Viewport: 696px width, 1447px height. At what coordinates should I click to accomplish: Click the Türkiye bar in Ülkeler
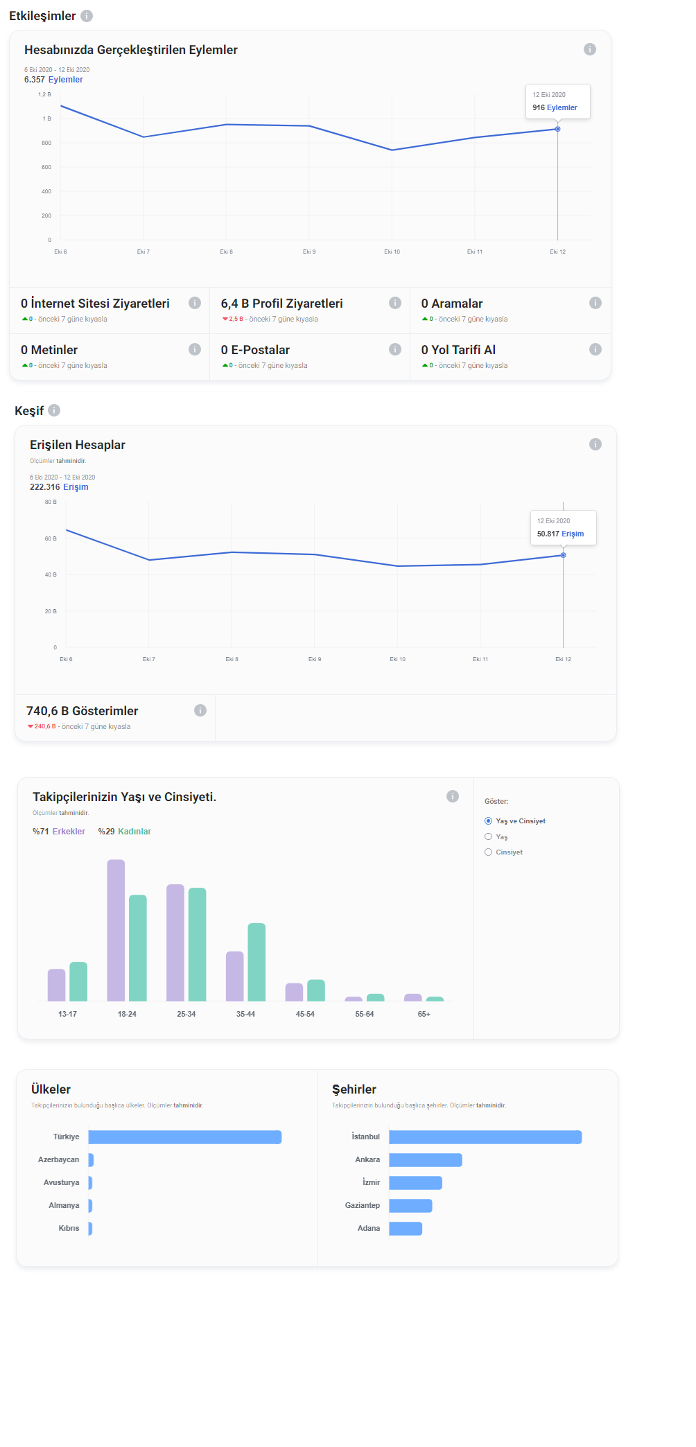pos(185,1137)
